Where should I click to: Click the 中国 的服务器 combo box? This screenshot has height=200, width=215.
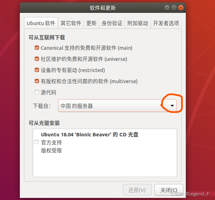tap(117, 105)
